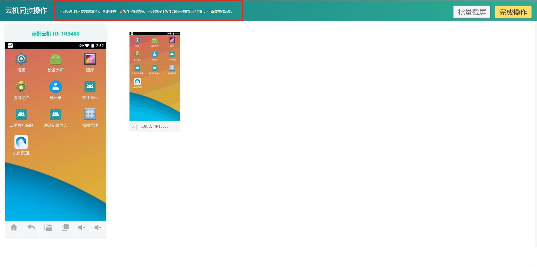Screen dimensions: 537x267
Task: Click 云机同步操作 page title
Action: (x=26, y=11)
